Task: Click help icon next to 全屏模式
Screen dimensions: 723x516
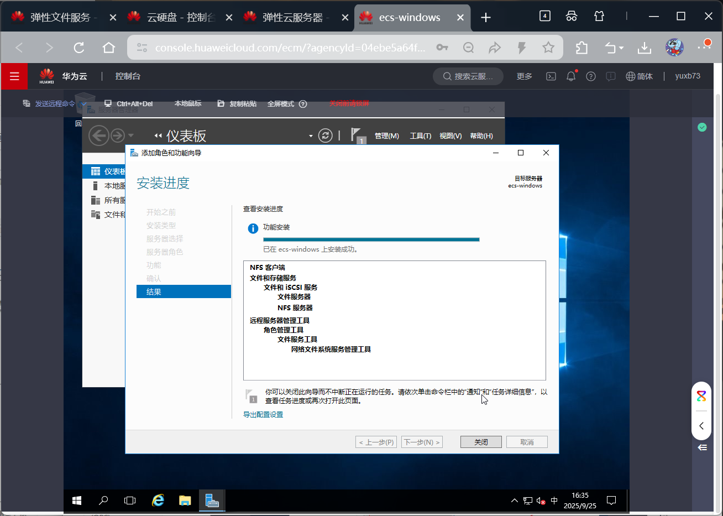Action: 303,104
